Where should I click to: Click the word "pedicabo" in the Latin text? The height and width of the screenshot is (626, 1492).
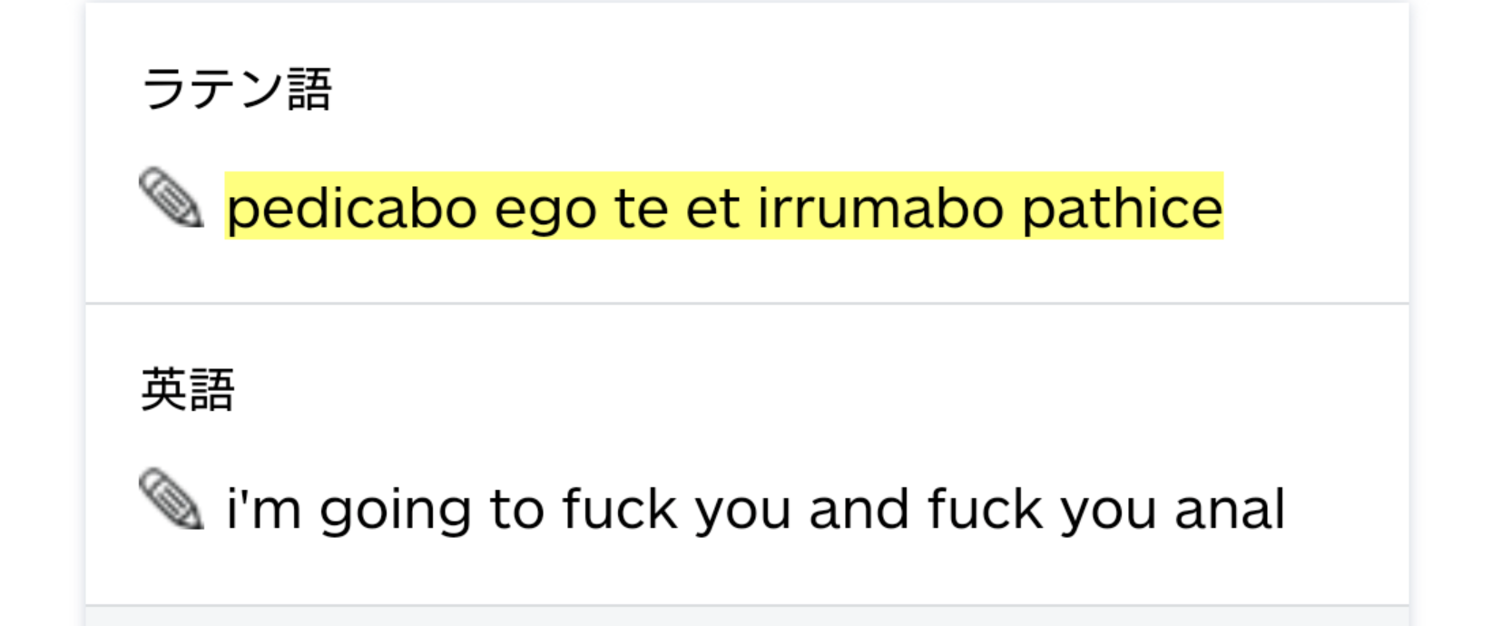(x=351, y=208)
